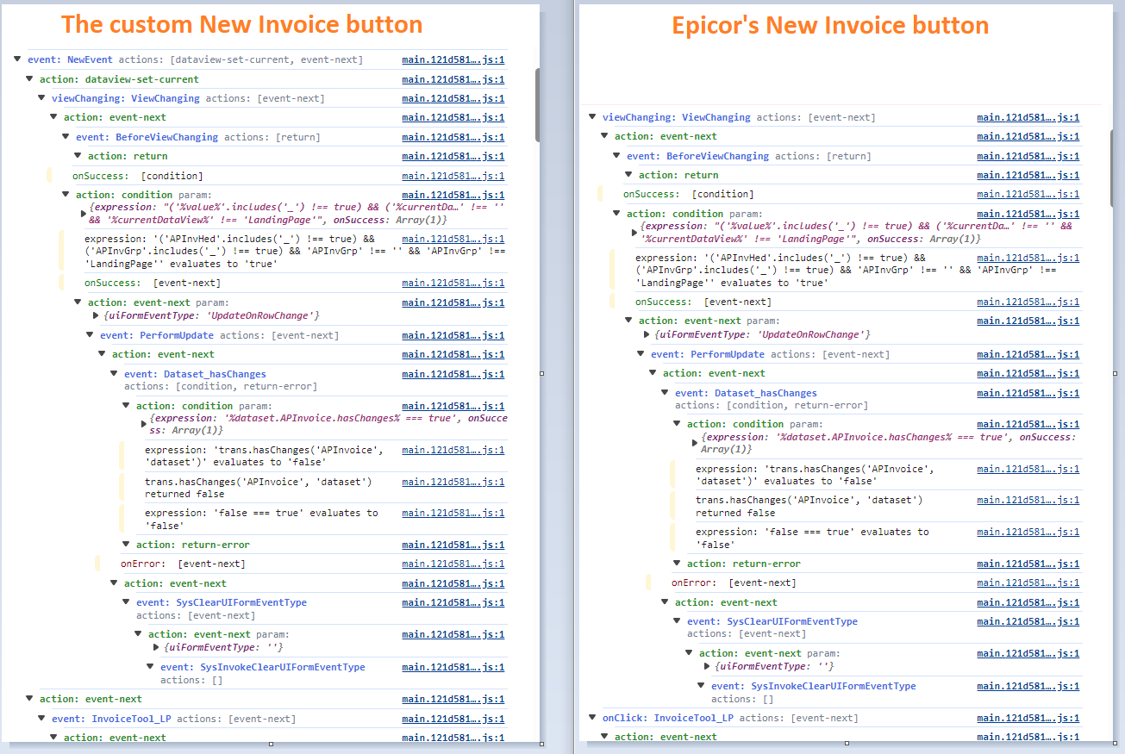Collapse 'action: return-error' in Epicor's button panel
The width and height of the screenshot is (1125, 754).
(678, 564)
